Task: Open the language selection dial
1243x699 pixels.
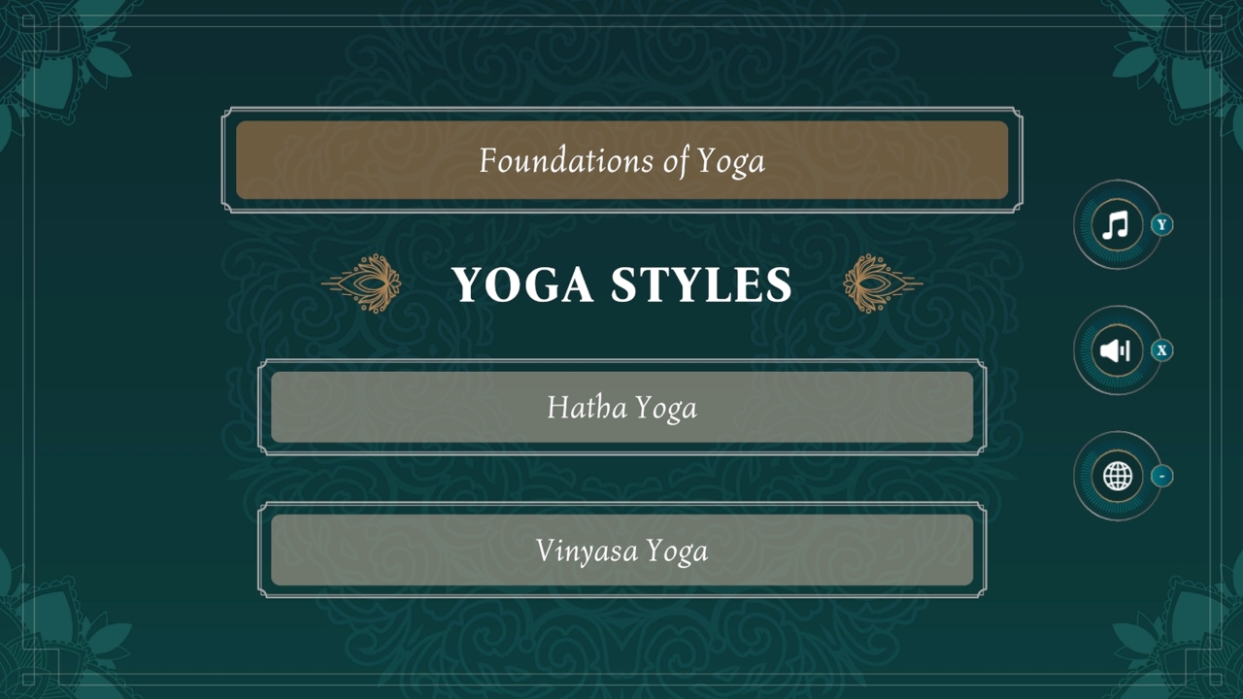Action: pyautogui.click(x=1116, y=476)
